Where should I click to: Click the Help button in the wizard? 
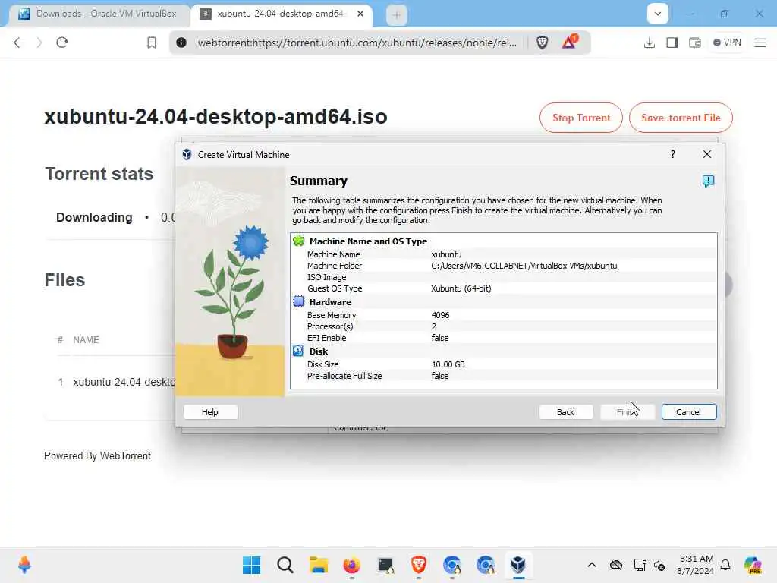point(210,412)
